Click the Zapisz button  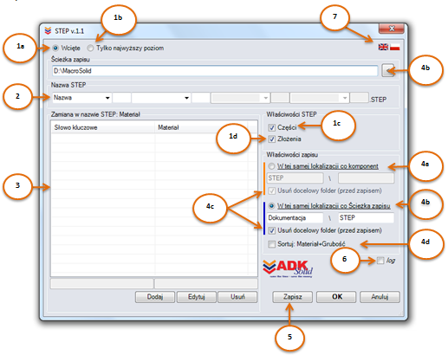(292, 297)
